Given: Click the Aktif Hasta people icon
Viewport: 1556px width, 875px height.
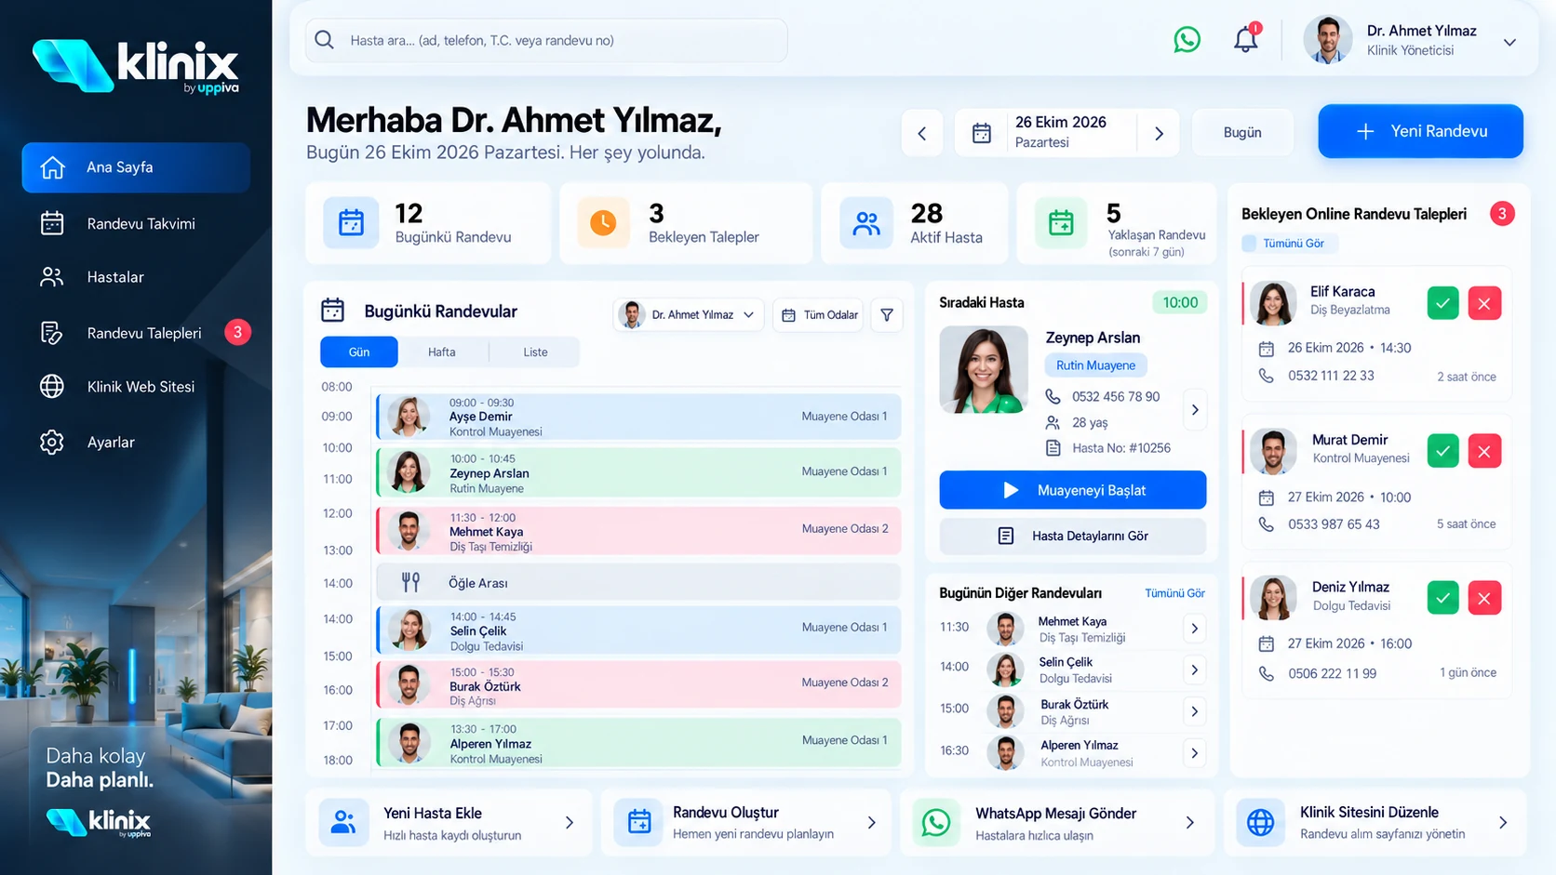Looking at the screenshot, I should (866, 223).
